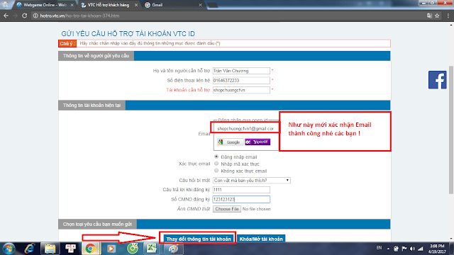The height and width of the screenshot is (255, 454).
Task: Close the VTC Hỗ trợ khách hàng tab
Action: 136,5
